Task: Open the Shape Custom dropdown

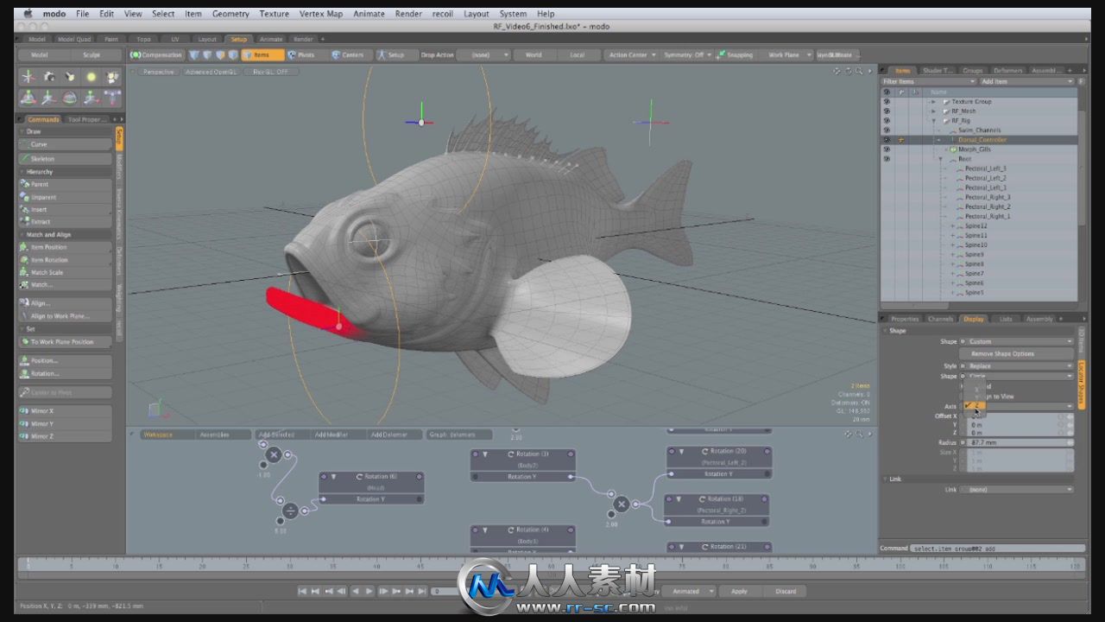Action: click(x=1017, y=341)
